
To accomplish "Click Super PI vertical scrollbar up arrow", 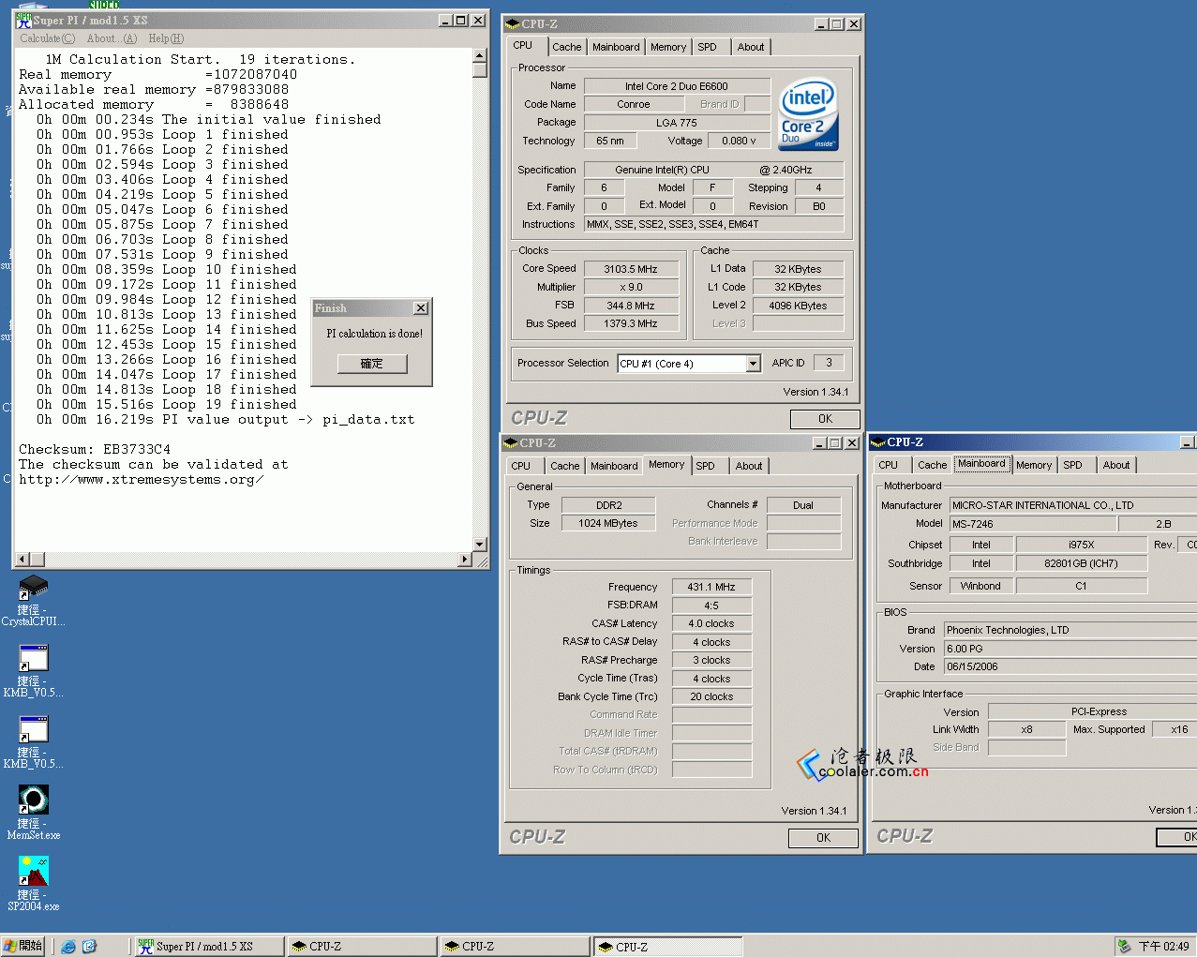I will click(480, 56).
